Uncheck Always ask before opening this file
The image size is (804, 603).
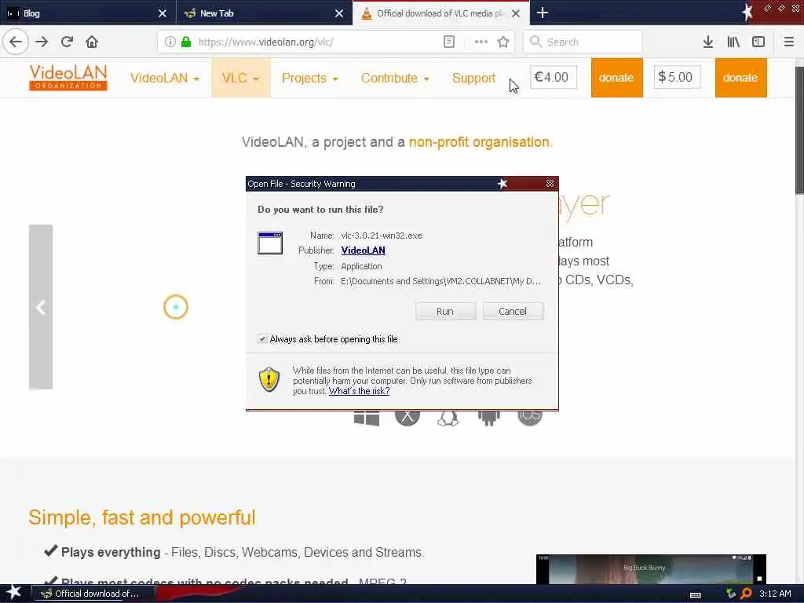tap(262, 339)
